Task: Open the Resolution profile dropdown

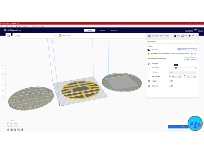Action: pos(186,50)
